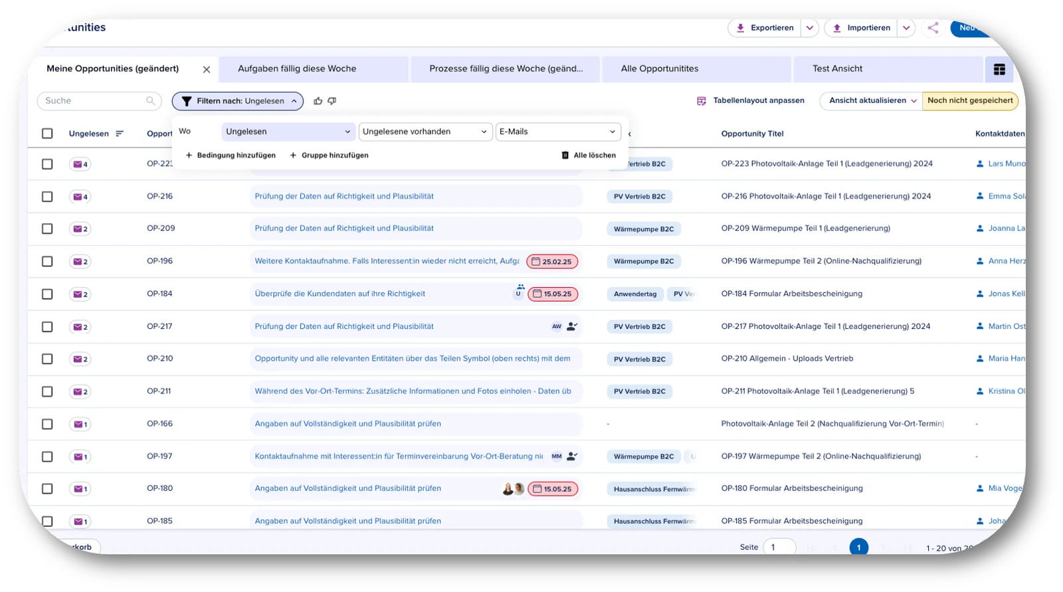Click assign user icon in OP-197 row

pyautogui.click(x=572, y=456)
